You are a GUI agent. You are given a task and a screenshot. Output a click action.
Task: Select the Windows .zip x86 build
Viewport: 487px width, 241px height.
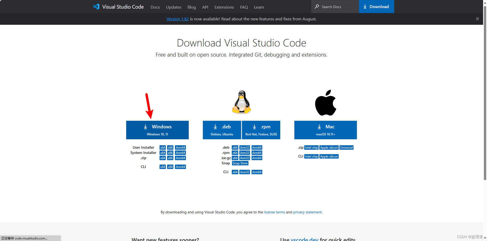170,158
